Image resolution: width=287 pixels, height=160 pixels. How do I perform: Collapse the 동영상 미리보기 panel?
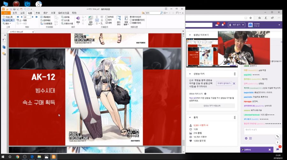tap(190, 35)
